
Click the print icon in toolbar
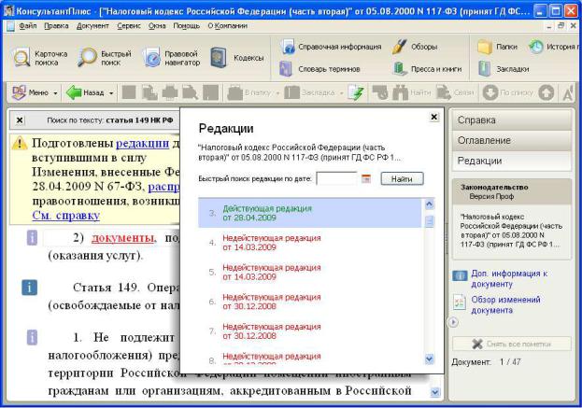169,92
